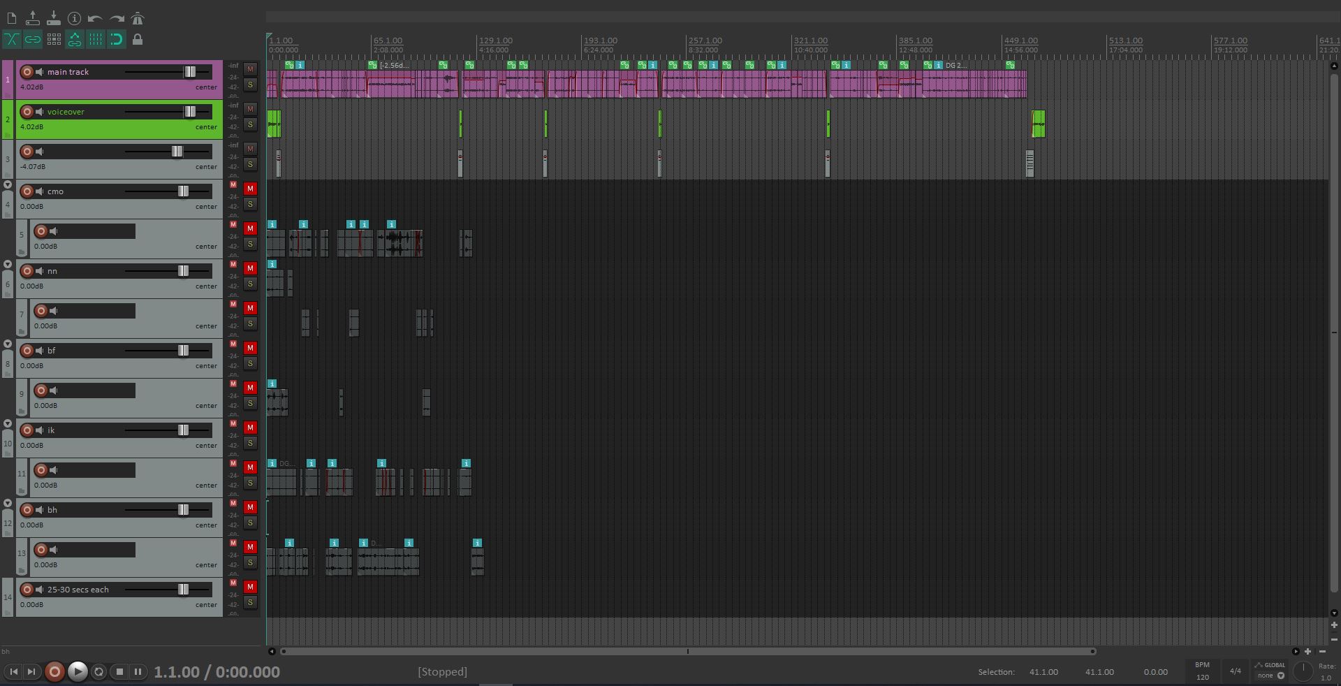Toggle repeat in the transport bar
The image size is (1341, 686).
(99, 672)
